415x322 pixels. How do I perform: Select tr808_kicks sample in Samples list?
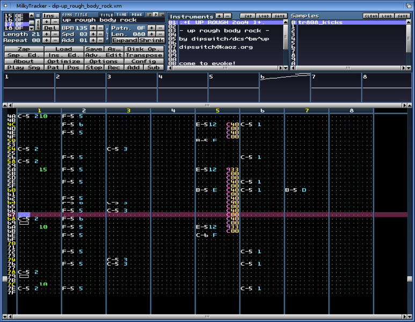(x=322, y=23)
